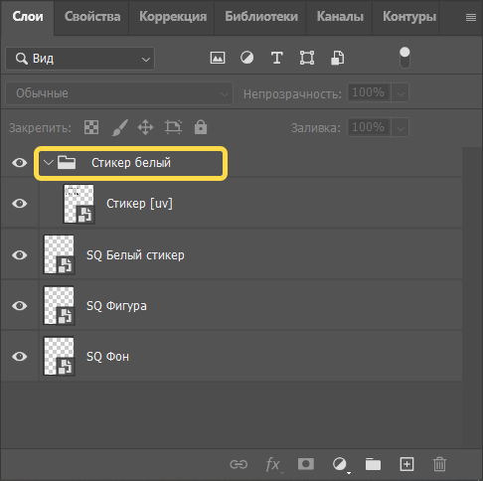Open the Вид filter type dropdown

pyautogui.click(x=80, y=59)
